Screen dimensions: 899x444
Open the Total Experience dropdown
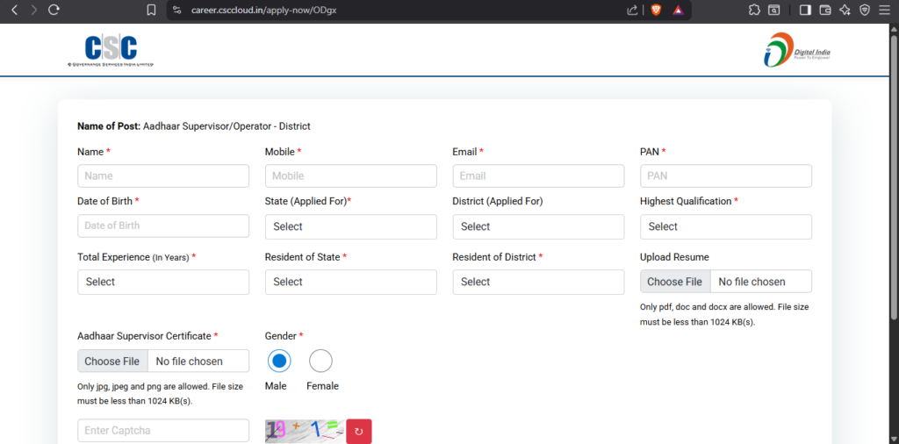162,282
